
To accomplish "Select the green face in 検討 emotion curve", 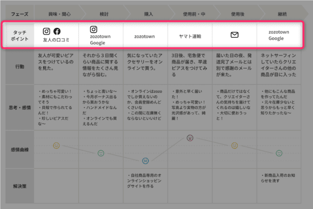I will pos(101,153).
